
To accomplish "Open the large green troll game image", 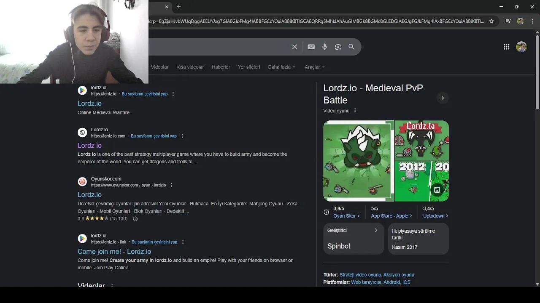I will [x=359, y=161].
